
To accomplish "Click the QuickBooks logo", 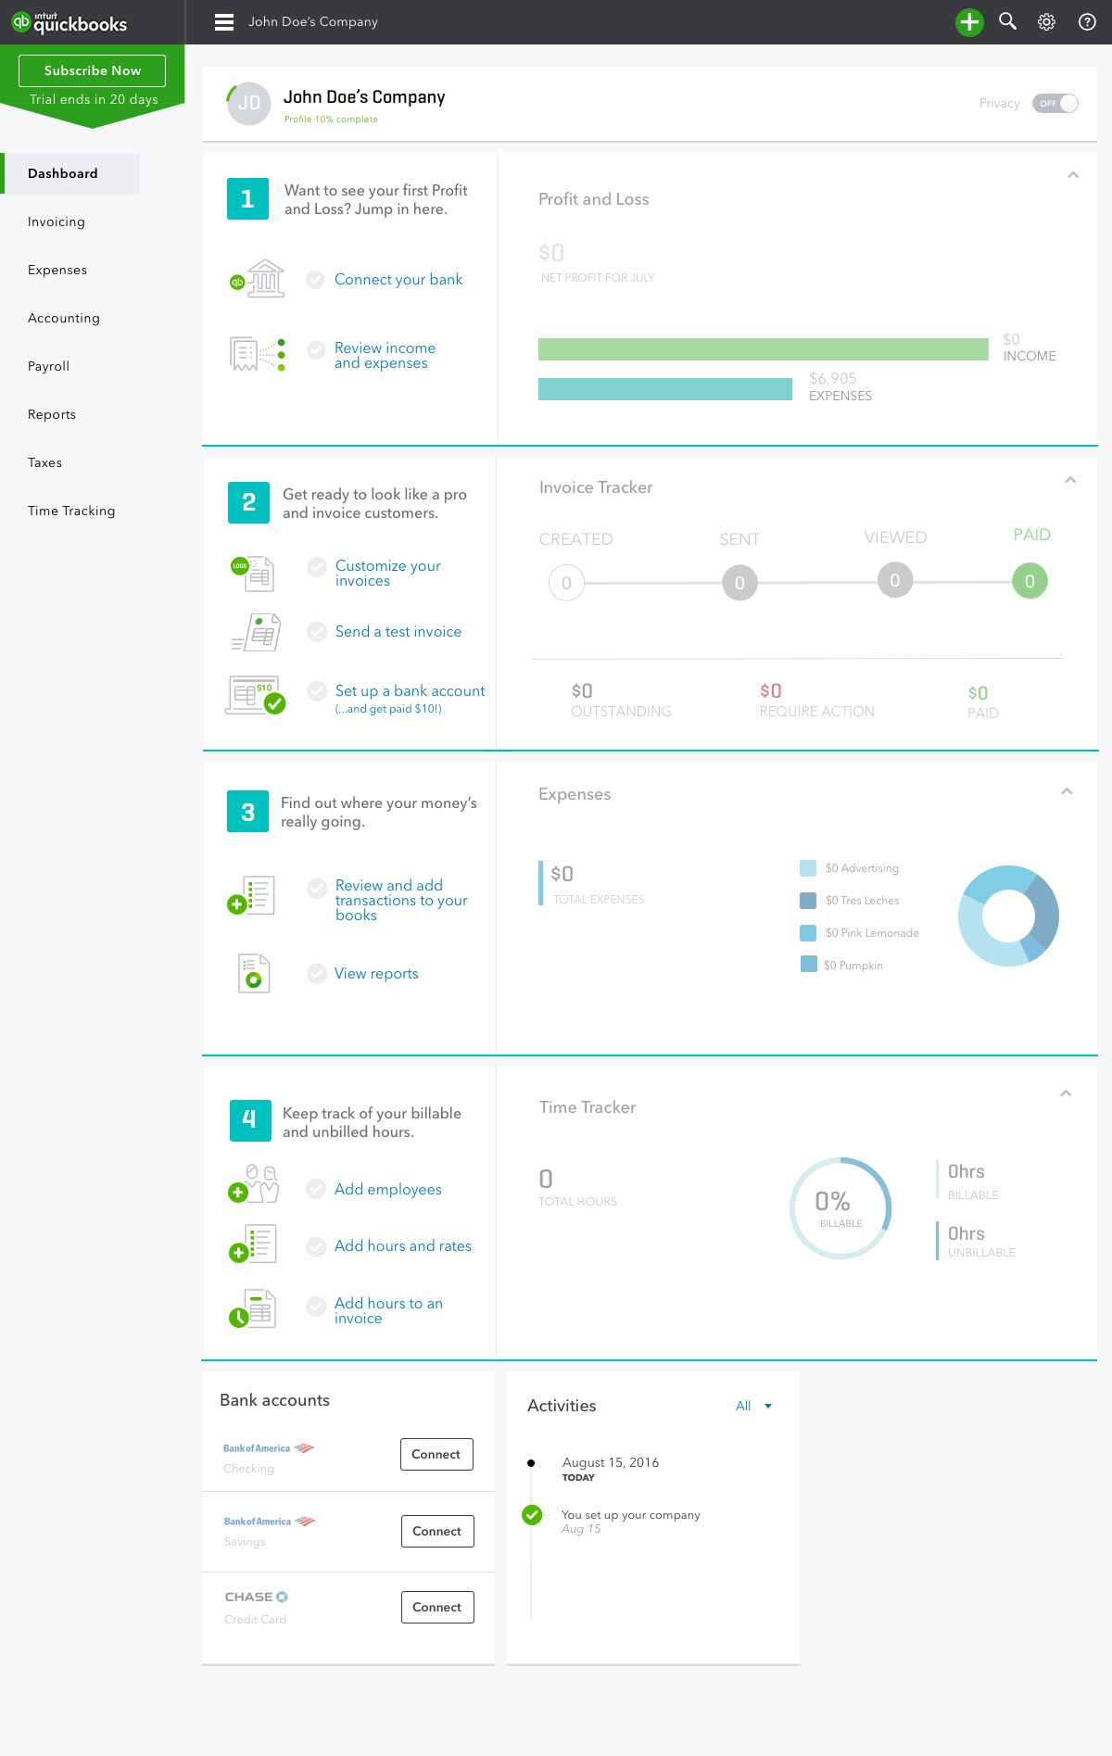I will tap(69, 22).
